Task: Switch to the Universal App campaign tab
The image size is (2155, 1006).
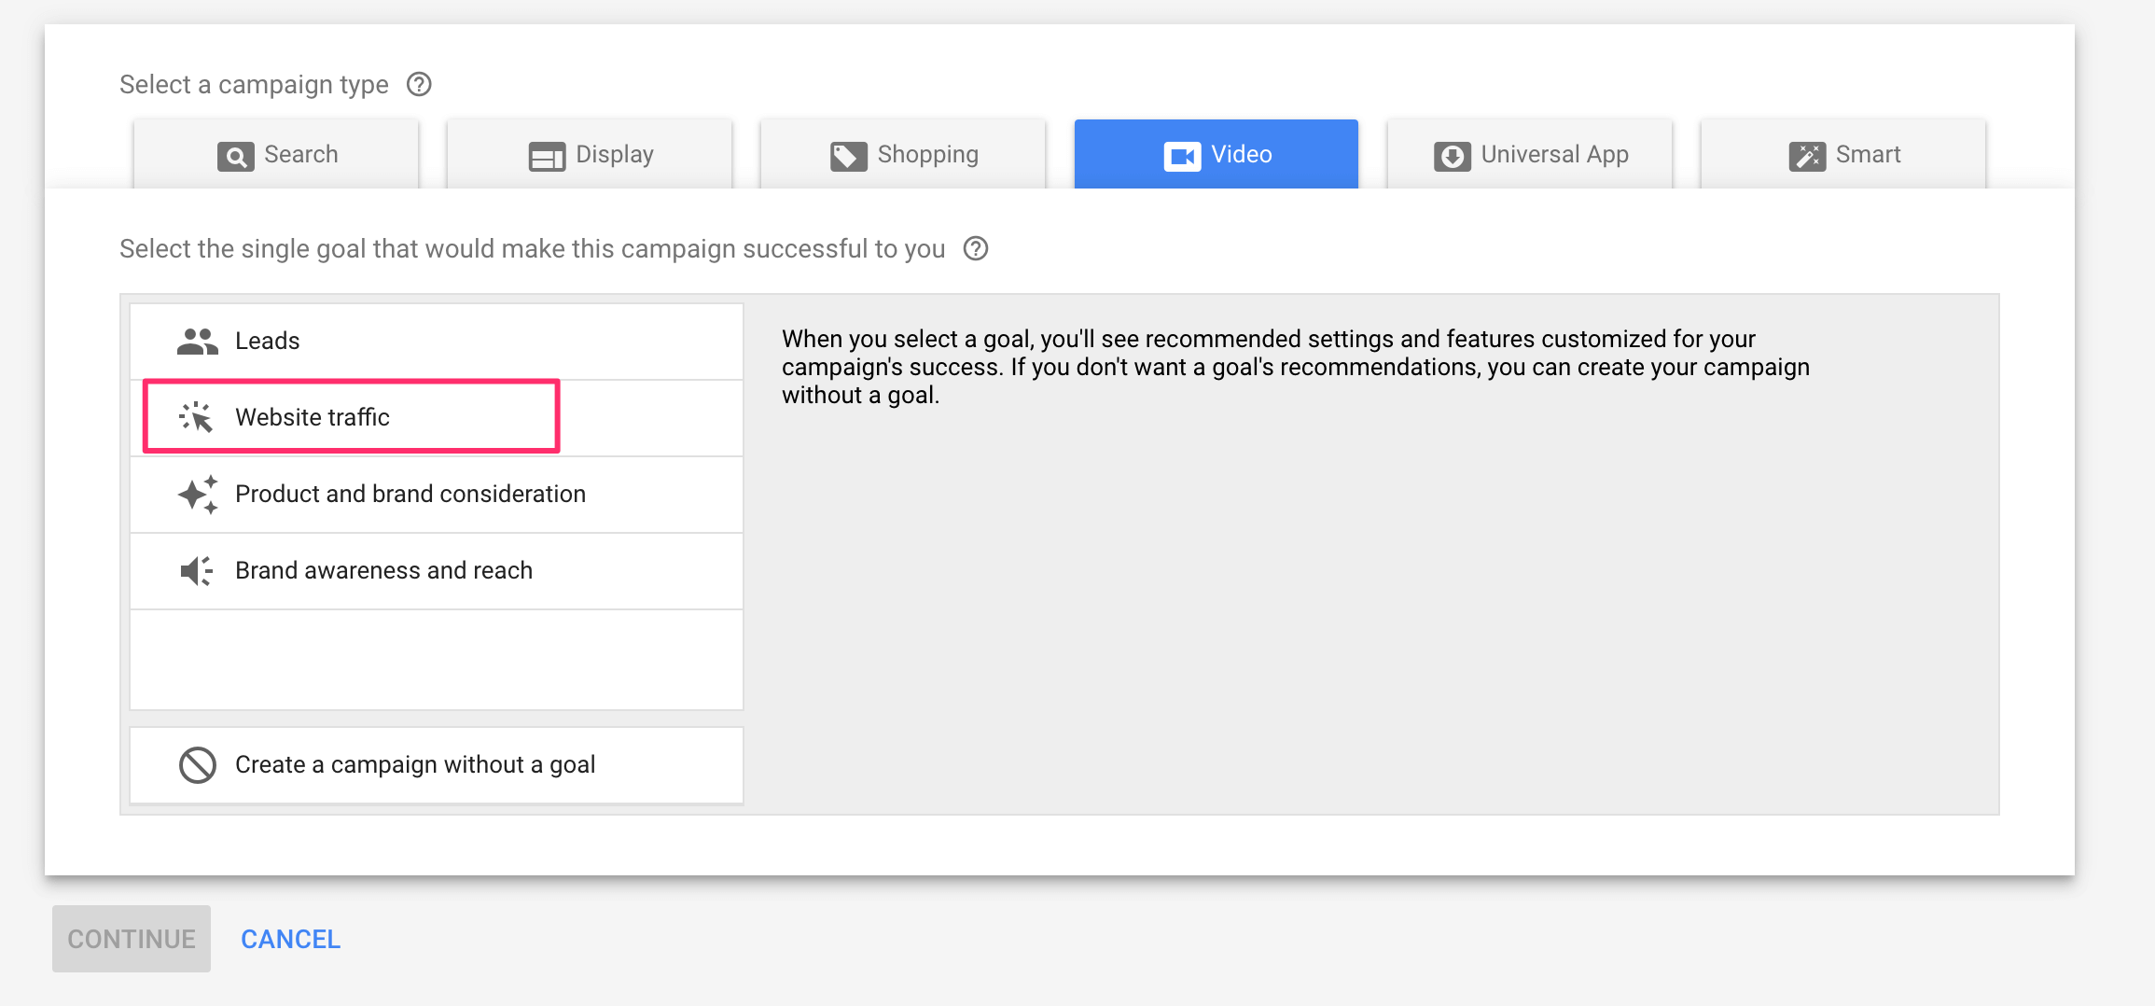Action: [x=1530, y=154]
